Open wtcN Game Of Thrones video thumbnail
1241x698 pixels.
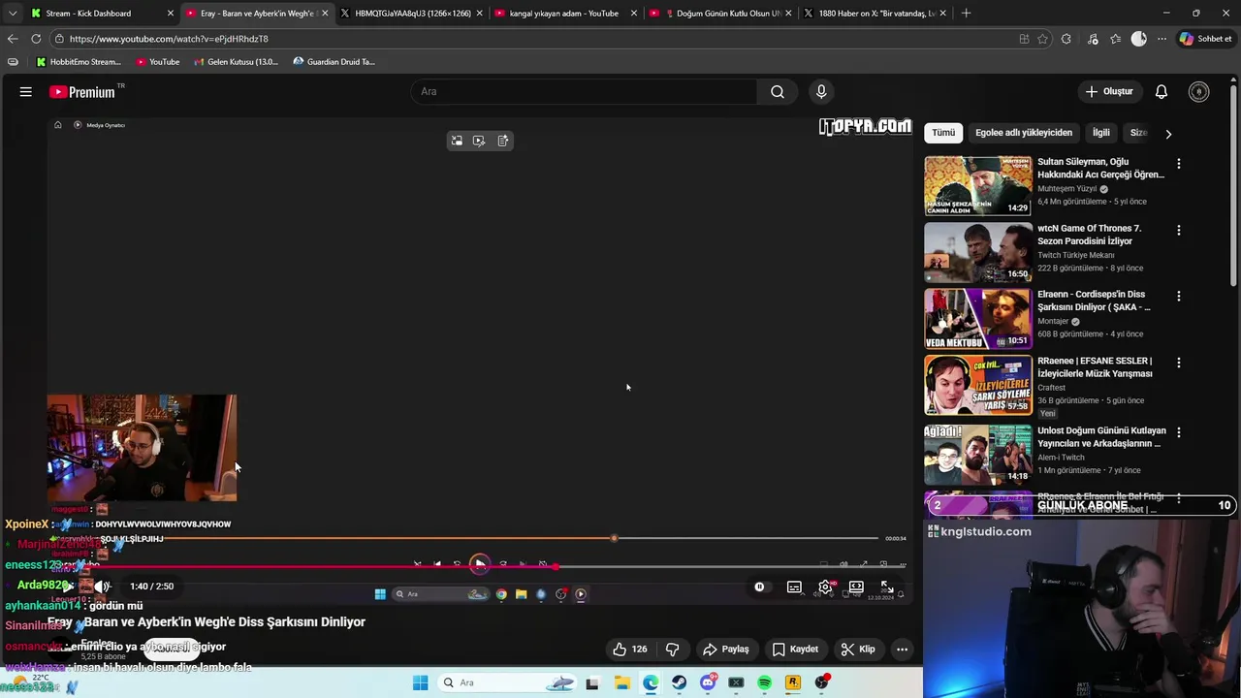tap(978, 252)
